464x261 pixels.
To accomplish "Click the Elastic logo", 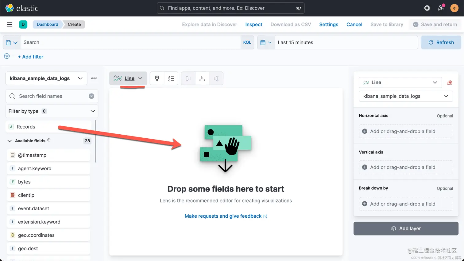I will 22,8.
